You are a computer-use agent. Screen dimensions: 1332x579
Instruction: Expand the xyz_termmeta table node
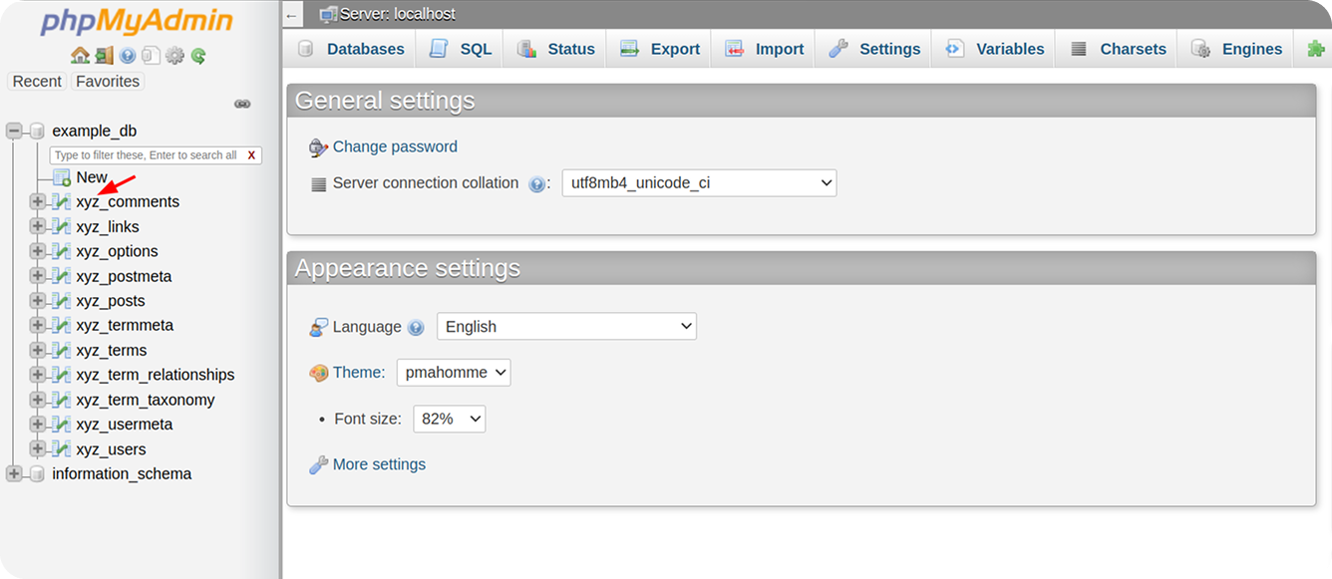pos(38,325)
